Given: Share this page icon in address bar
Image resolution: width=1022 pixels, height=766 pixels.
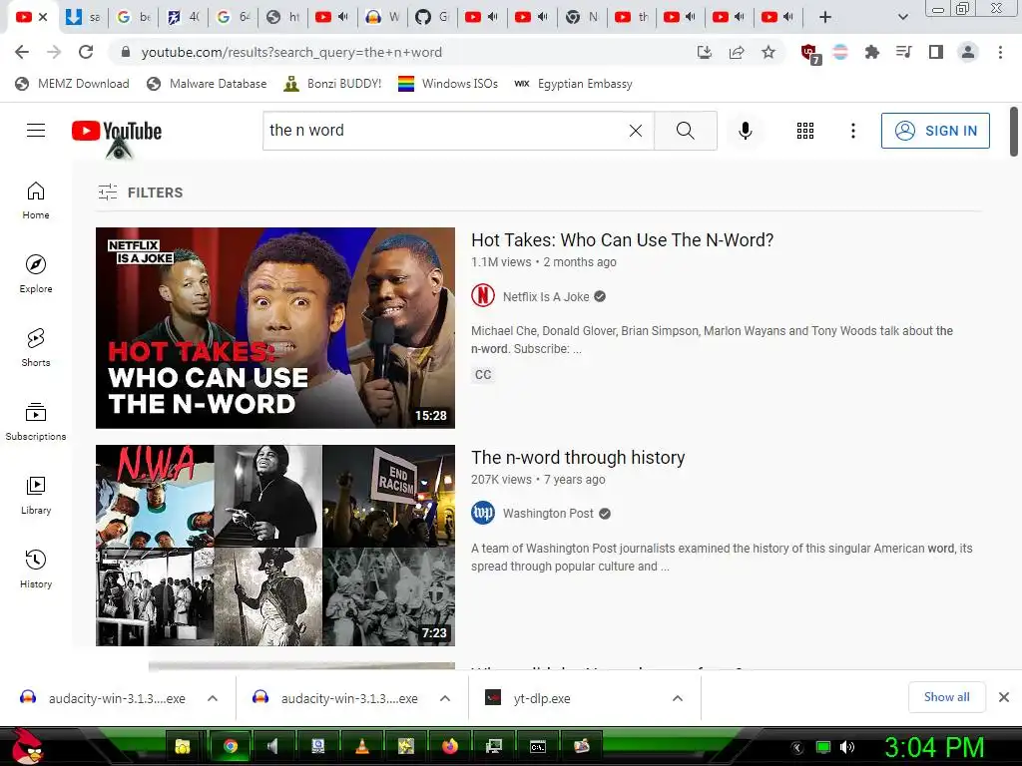Looking at the screenshot, I should click(x=737, y=52).
